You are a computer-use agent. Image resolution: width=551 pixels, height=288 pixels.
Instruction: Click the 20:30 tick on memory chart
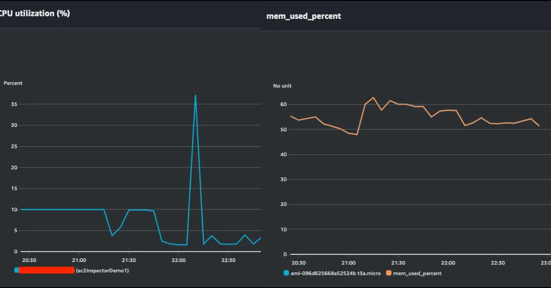299,263
